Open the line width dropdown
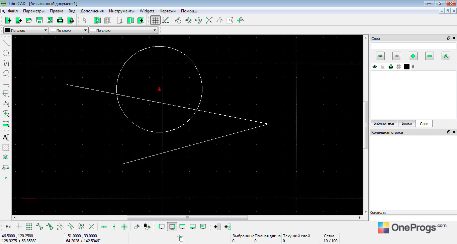 [69, 30]
